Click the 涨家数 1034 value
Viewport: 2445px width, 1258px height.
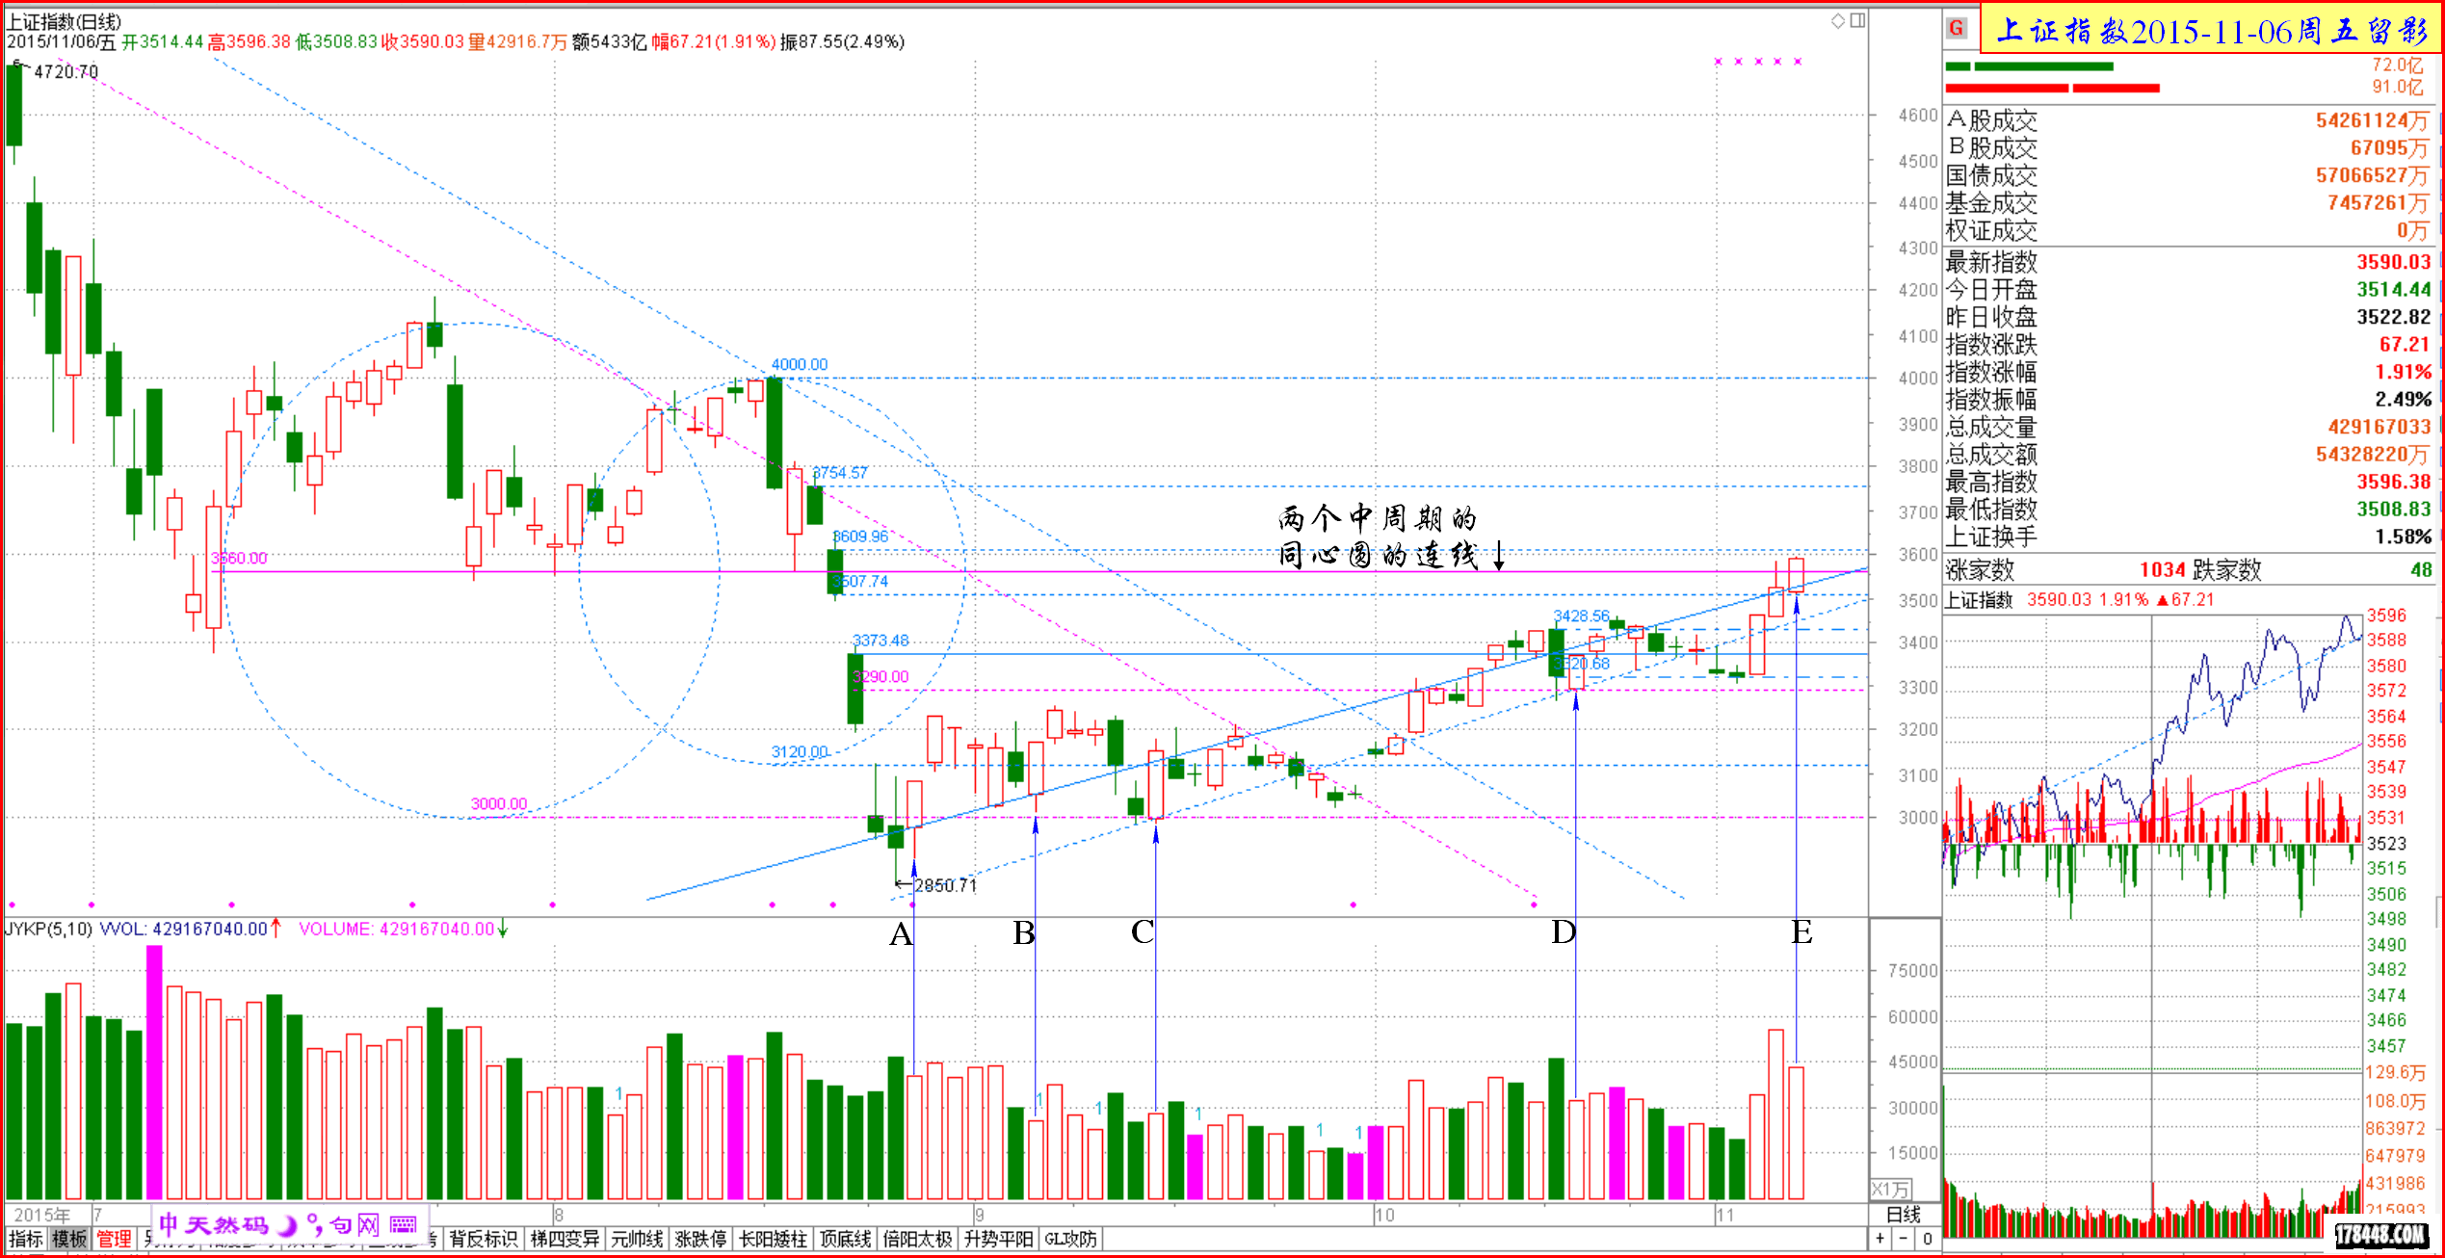2163,570
